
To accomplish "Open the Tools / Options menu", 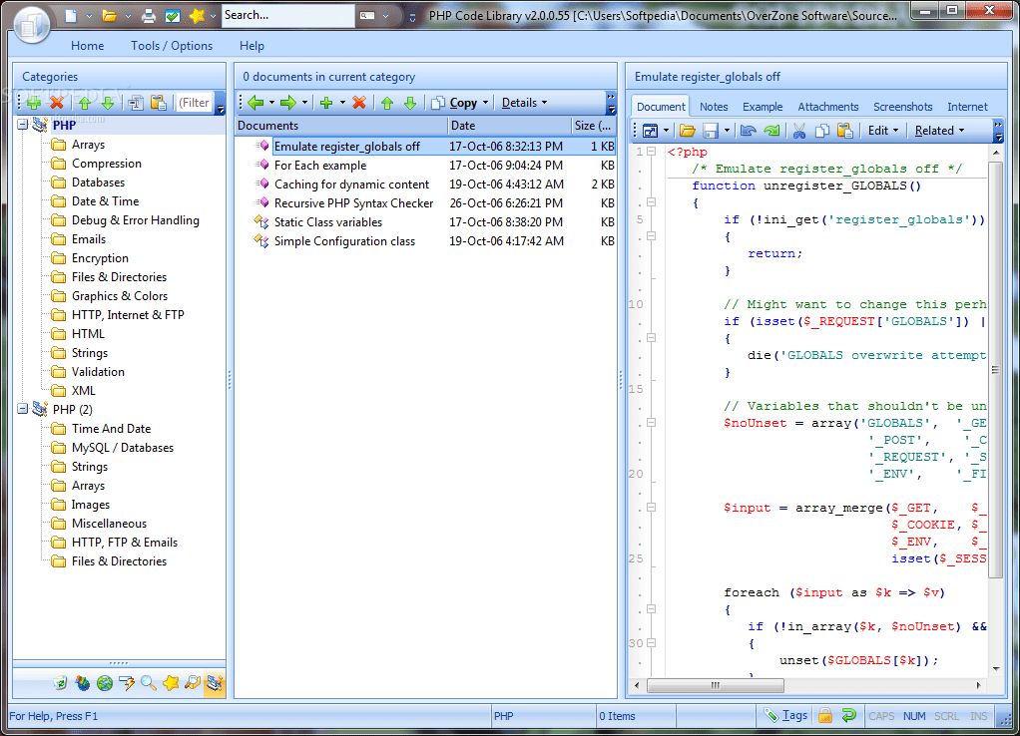I will 172,46.
